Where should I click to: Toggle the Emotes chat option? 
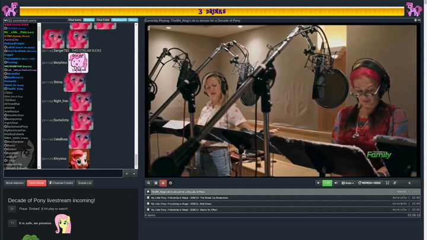89,20
